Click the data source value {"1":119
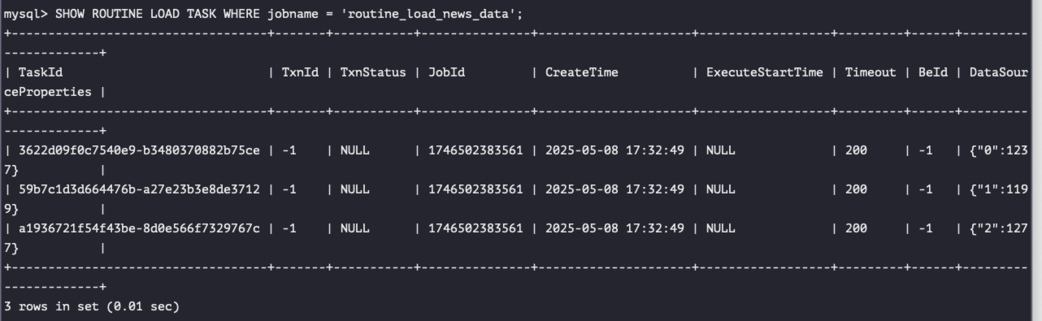The height and width of the screenshot is (321, 1042). coord(1000,190)
